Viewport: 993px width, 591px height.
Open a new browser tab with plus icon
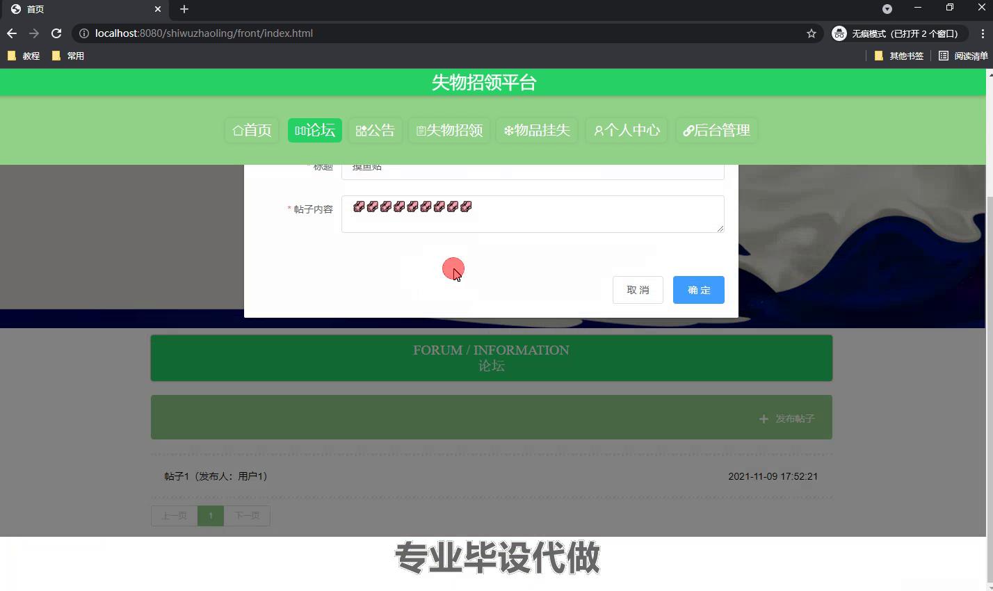click(184, 9)
